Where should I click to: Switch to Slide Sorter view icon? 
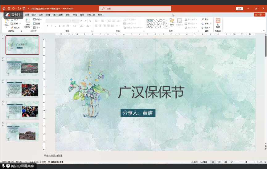pos(219,162)
